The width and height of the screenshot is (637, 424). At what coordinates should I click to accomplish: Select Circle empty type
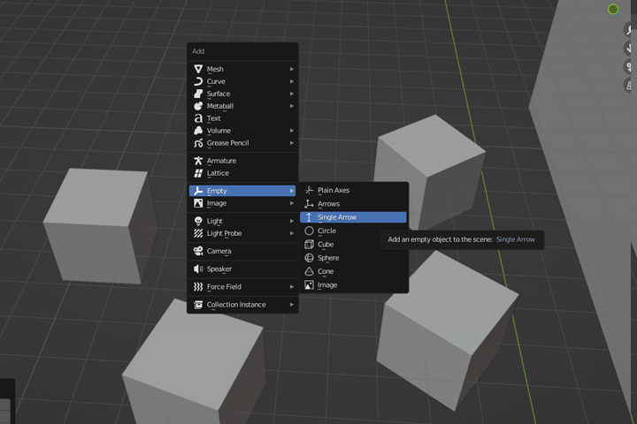click(353, 231)
